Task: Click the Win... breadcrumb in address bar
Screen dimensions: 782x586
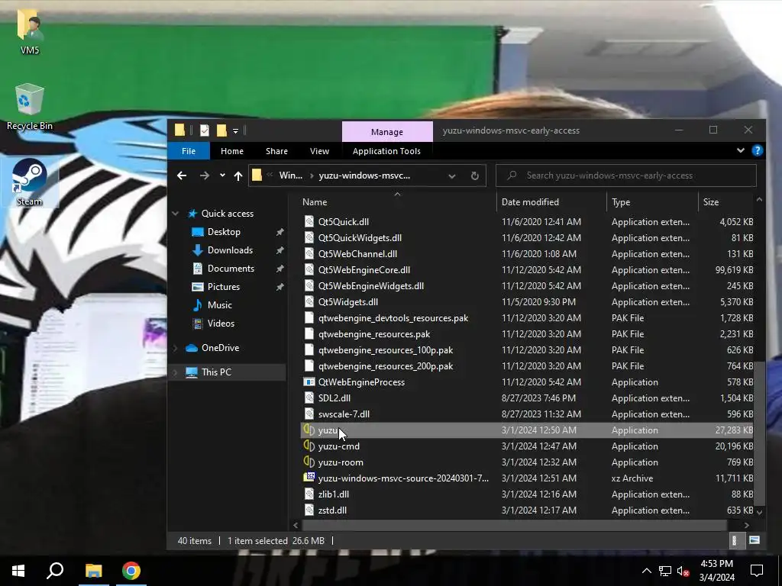Action: (x=291, y=175)
